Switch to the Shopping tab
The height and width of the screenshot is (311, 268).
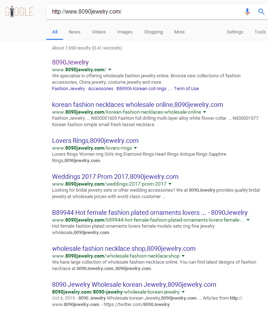point(153,32)
